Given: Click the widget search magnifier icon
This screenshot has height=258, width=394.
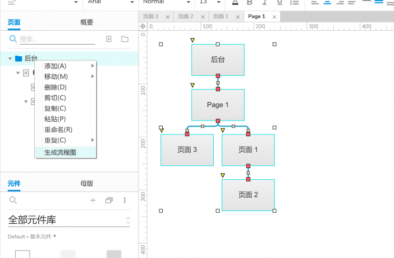Looking at the screenshot, I should point(13,200).
